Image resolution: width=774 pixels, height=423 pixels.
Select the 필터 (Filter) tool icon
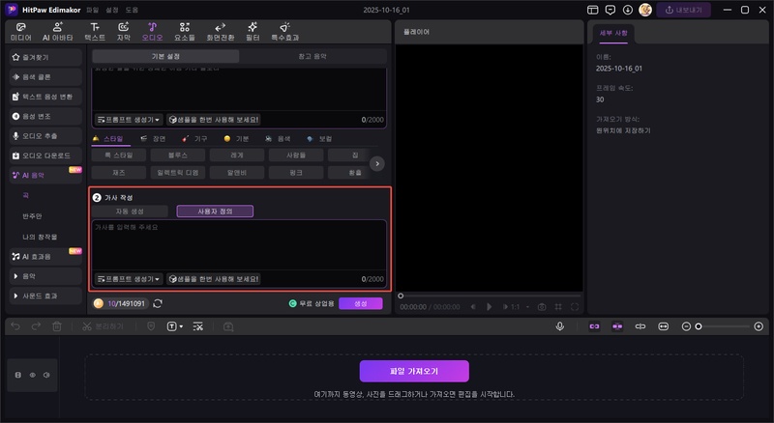click(x=253, y=31)
